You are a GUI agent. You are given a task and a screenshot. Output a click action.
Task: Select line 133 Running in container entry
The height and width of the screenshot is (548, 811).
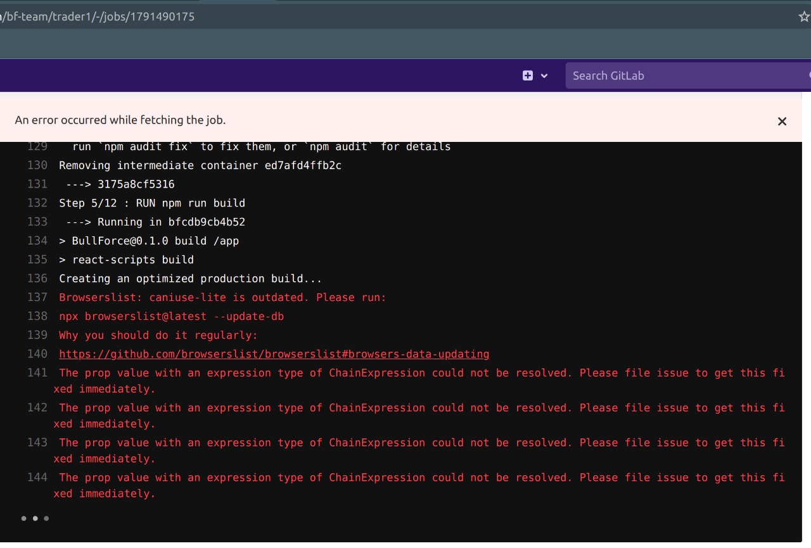pos(37,222)
